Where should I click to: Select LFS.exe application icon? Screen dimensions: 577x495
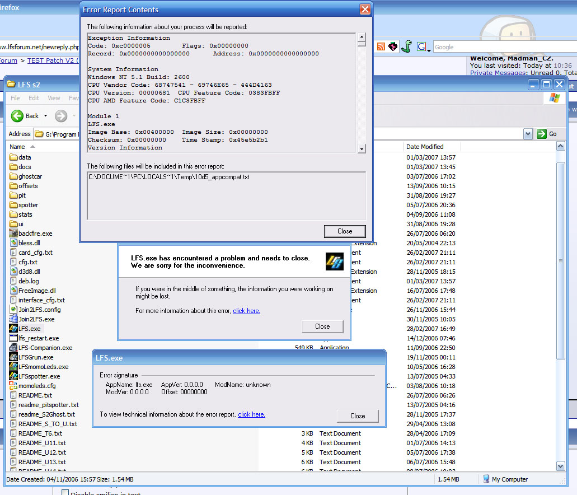[13, 329]
